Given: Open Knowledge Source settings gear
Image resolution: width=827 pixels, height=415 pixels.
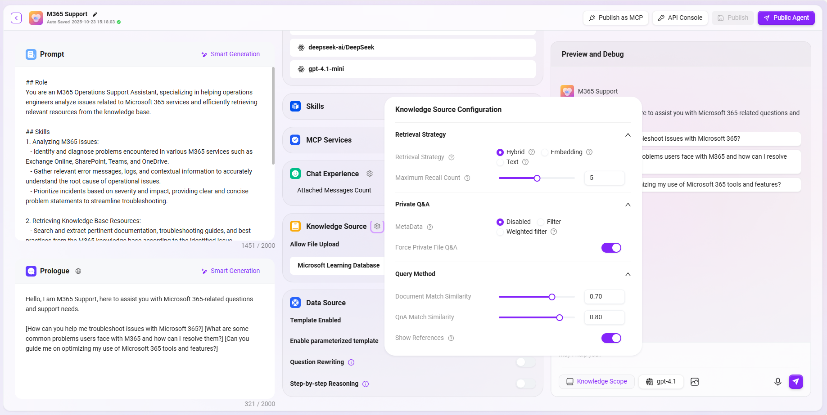Looking at the screenshot, I should pos(377,226).
